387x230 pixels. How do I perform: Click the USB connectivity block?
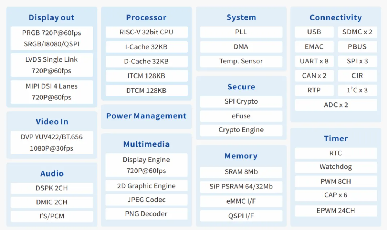point(314,32)
